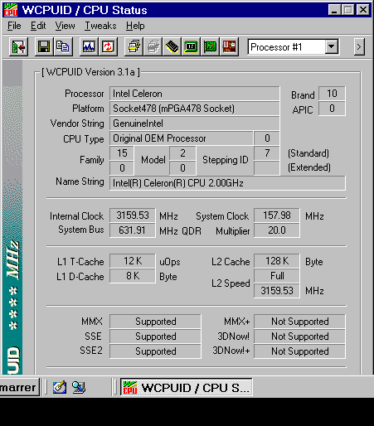
Task: Click the Family standard value 15
Action: point(122,153)
